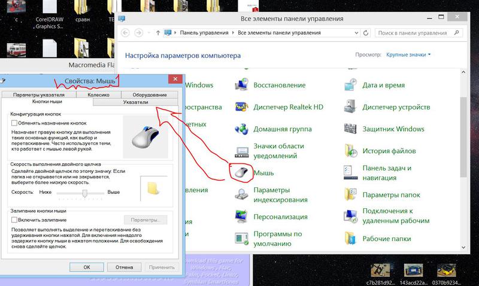Click the scroll down arrow in Control Panel

tap(463, 248)
